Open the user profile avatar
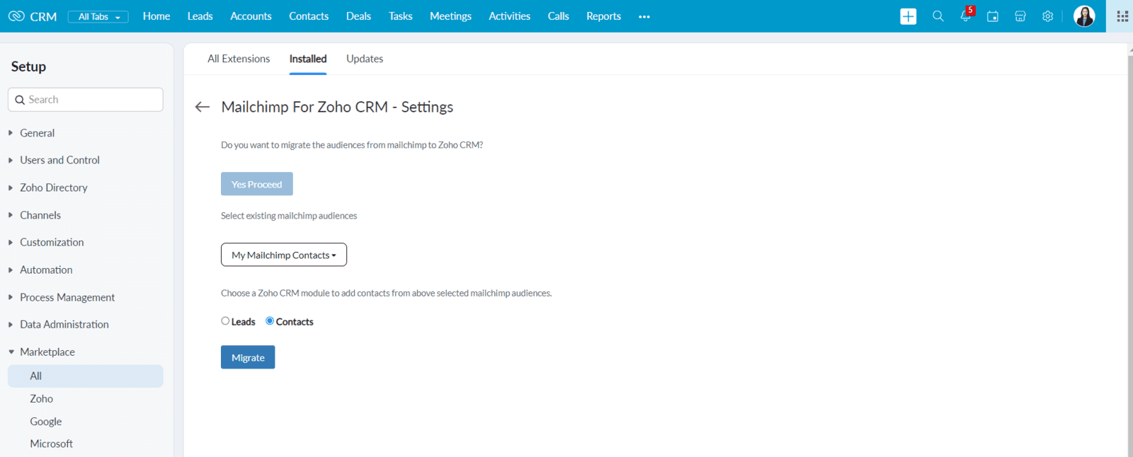The width and height of the screenshot is (1133, 457). tap(1084, 16)
